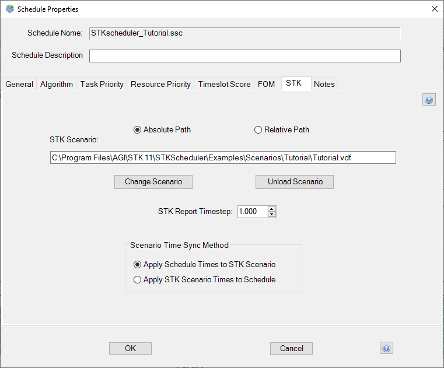Open the Resource Priority tab
Screen dimensions: 444x368
tap(160, 84)
